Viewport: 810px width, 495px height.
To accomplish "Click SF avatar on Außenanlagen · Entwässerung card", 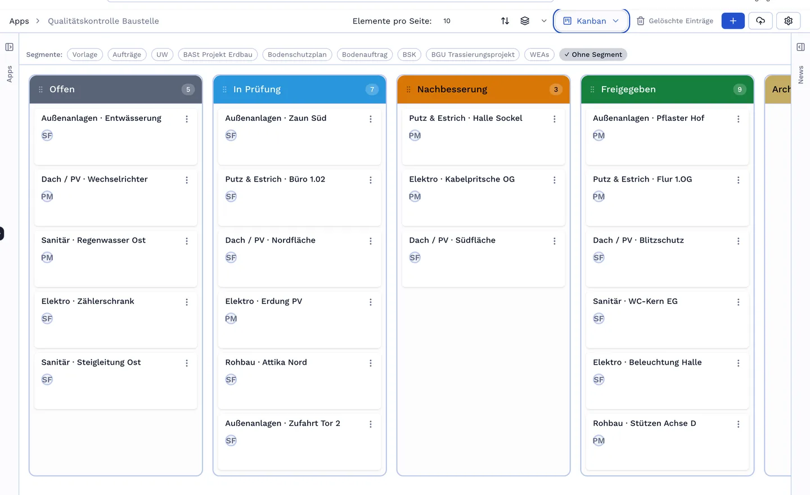I will click(x=47, y=135).
